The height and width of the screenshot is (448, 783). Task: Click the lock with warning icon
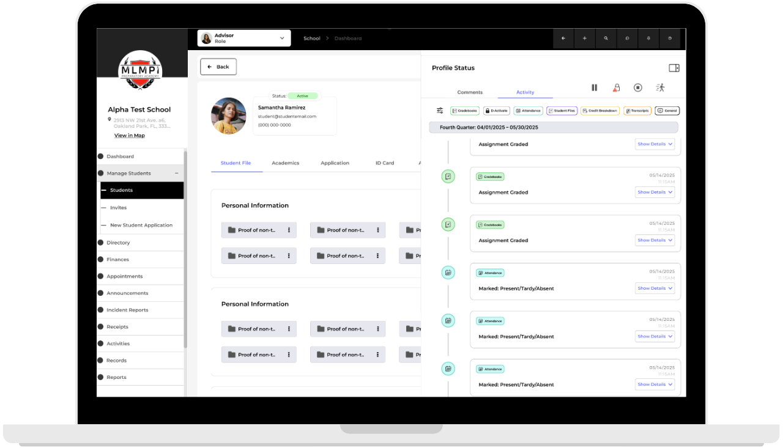616,87
